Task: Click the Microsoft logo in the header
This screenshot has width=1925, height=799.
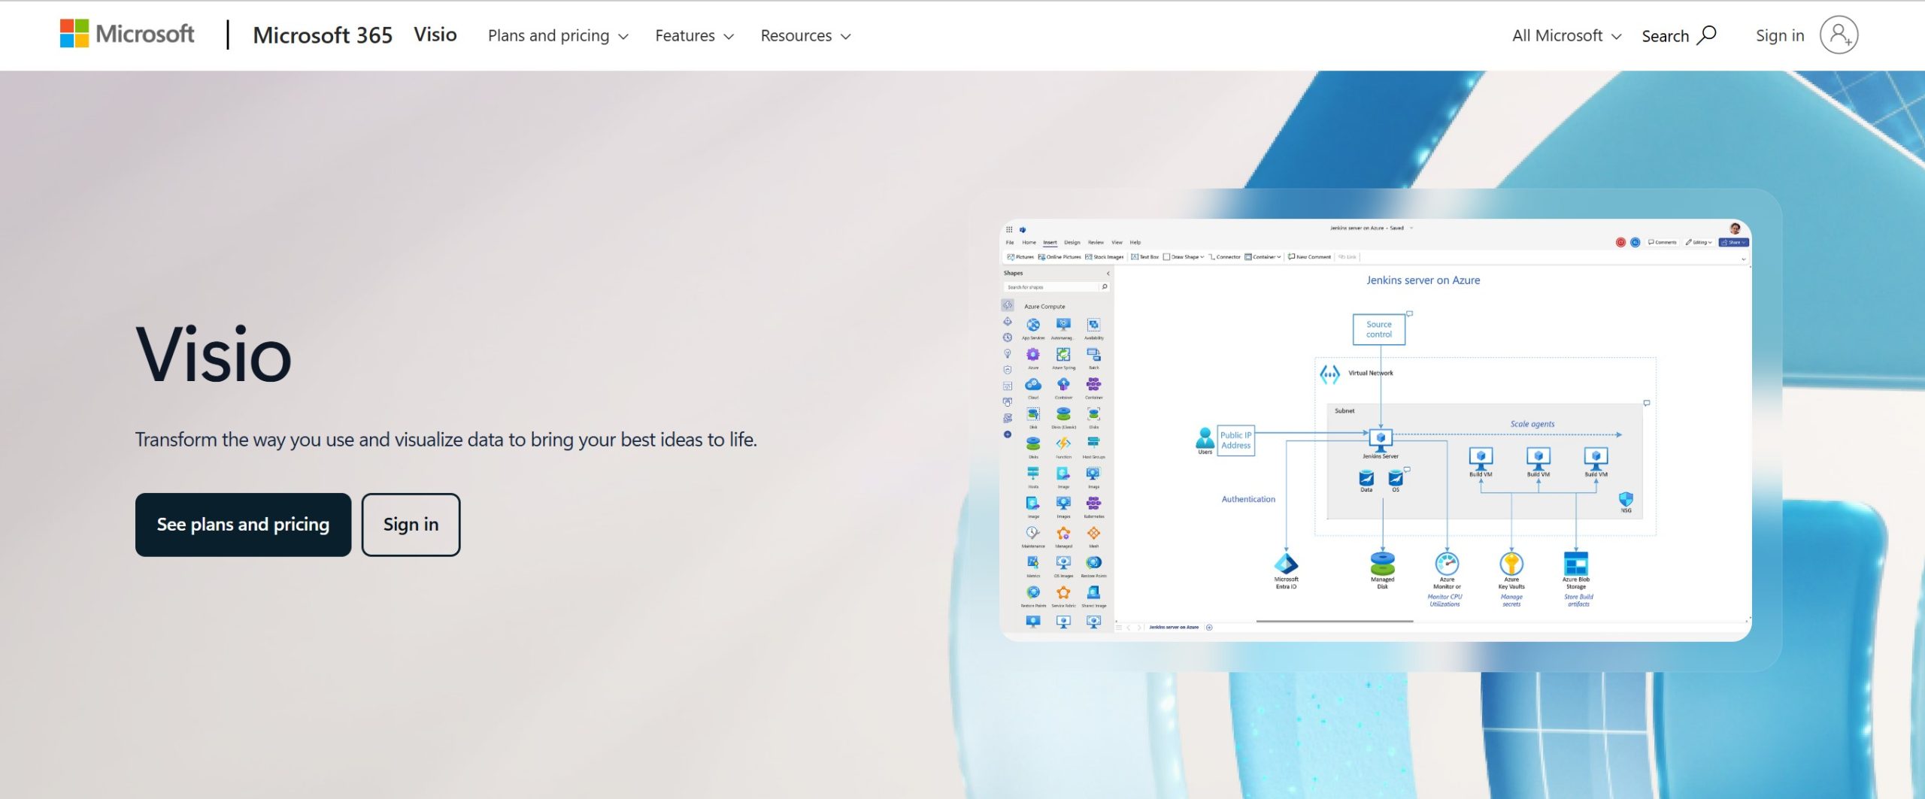Action: [127, 35]
